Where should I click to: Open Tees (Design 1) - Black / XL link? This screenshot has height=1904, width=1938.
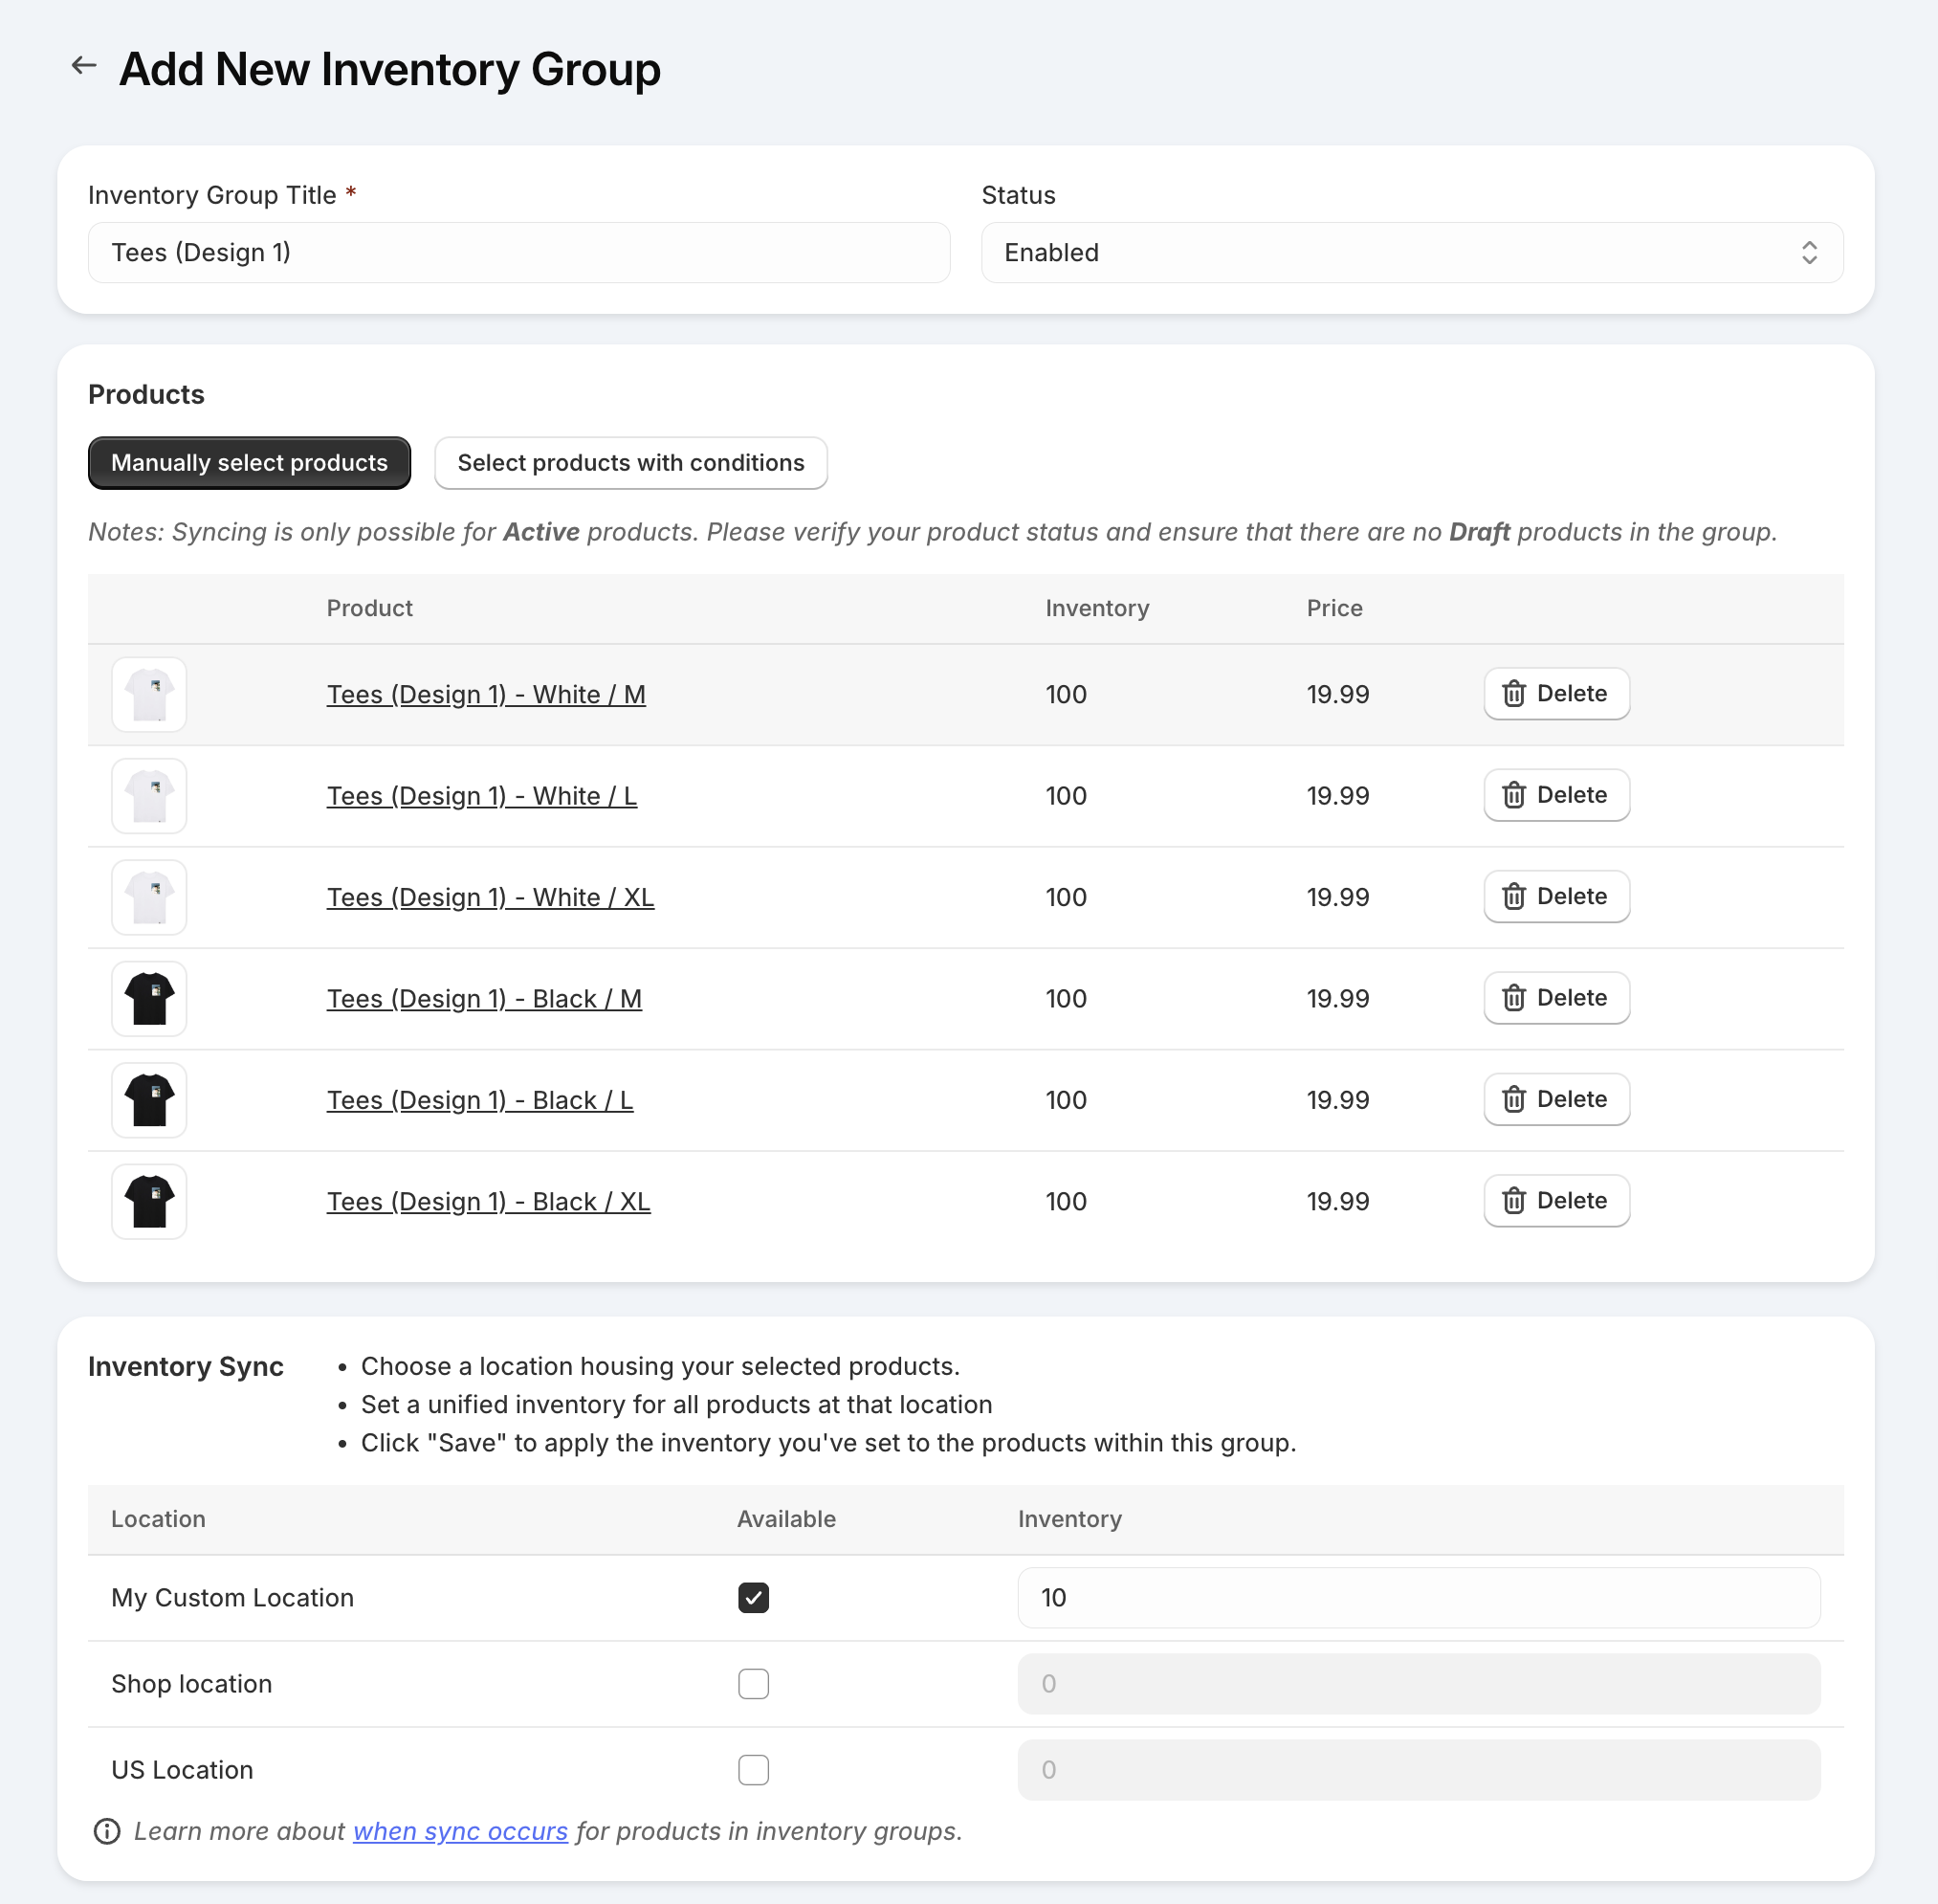pyautogui.click(x=488, y=1201)
